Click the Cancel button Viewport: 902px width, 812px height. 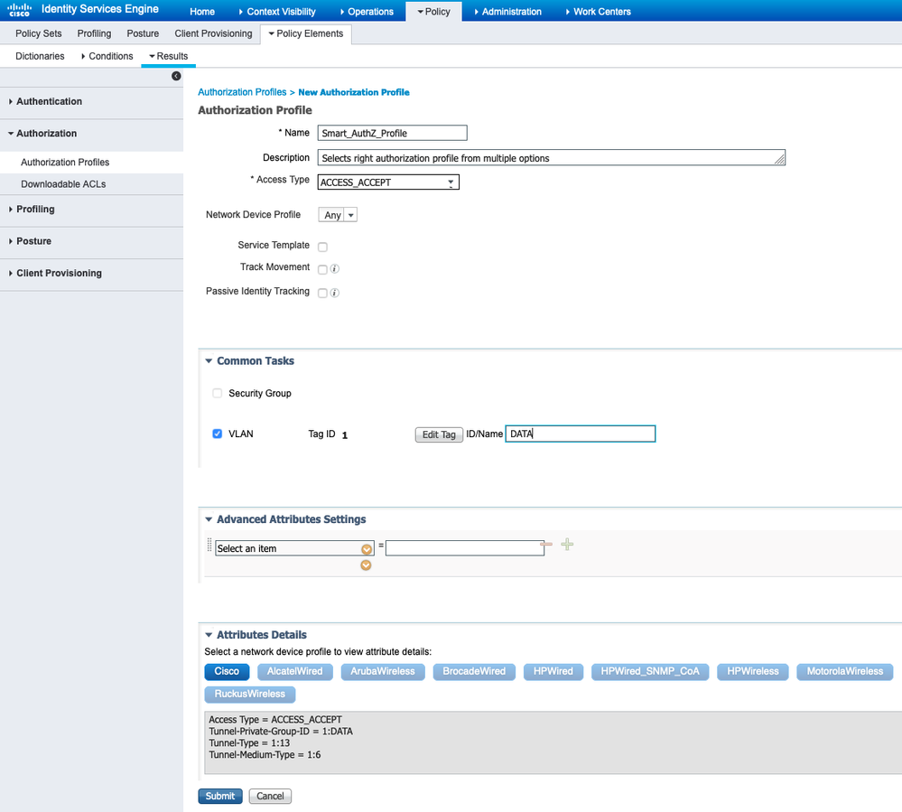point(270,796)
